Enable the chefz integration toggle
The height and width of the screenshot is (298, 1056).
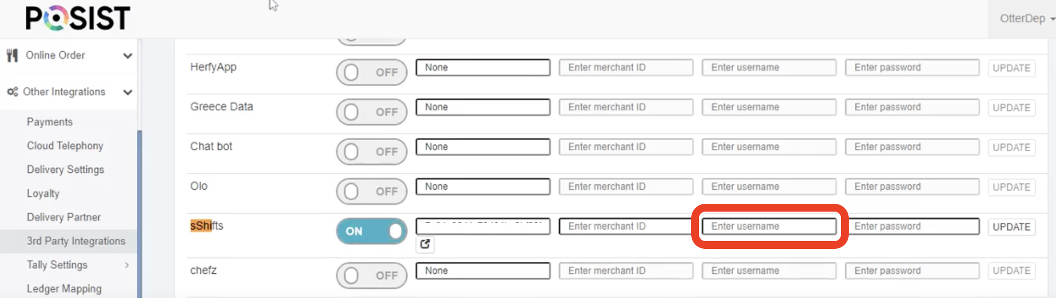click(372, 275)
